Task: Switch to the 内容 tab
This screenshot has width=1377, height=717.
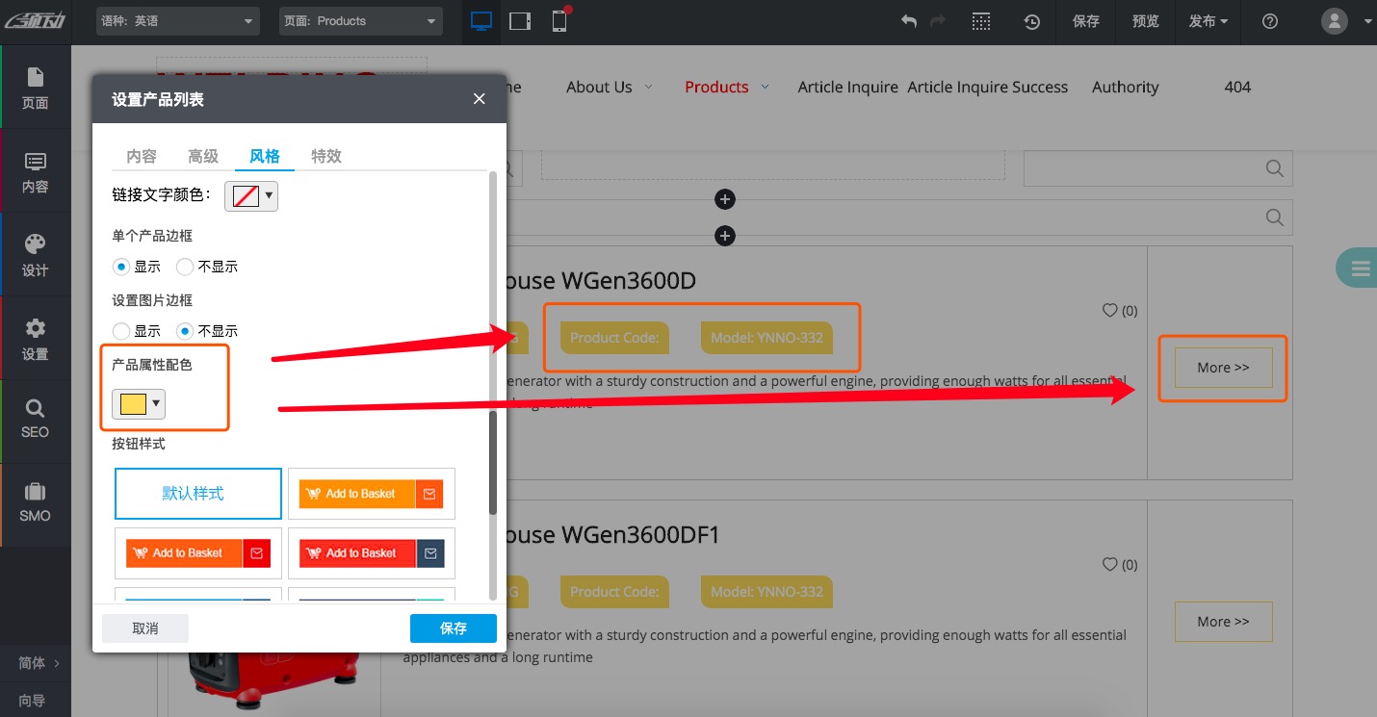Action: (x=142, y=156)
